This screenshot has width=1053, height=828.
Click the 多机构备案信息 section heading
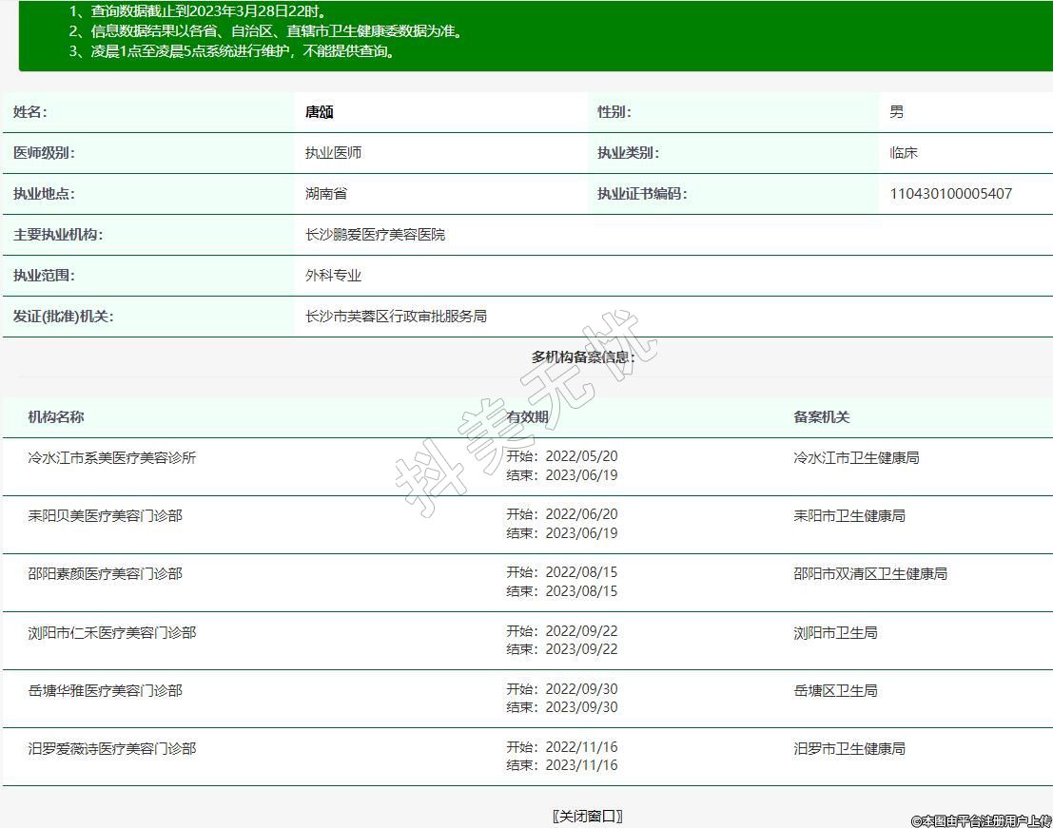point(583,357)
